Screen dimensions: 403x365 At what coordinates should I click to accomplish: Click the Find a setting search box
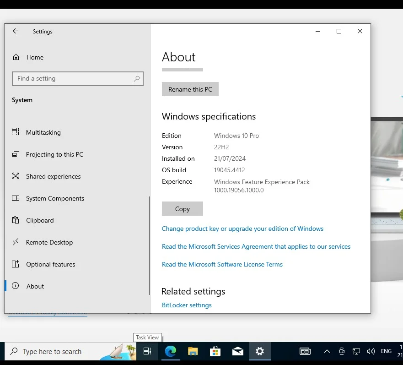78,78
